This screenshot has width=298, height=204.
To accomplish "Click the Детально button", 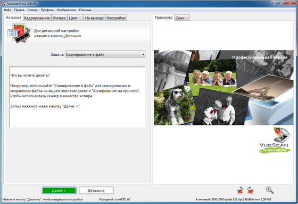I will [96, 190].
